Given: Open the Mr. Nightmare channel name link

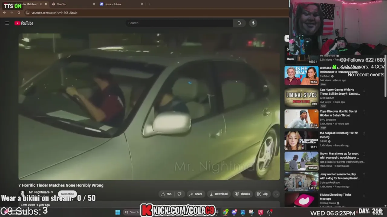Looking at the screenshot, I should (39, 192).
